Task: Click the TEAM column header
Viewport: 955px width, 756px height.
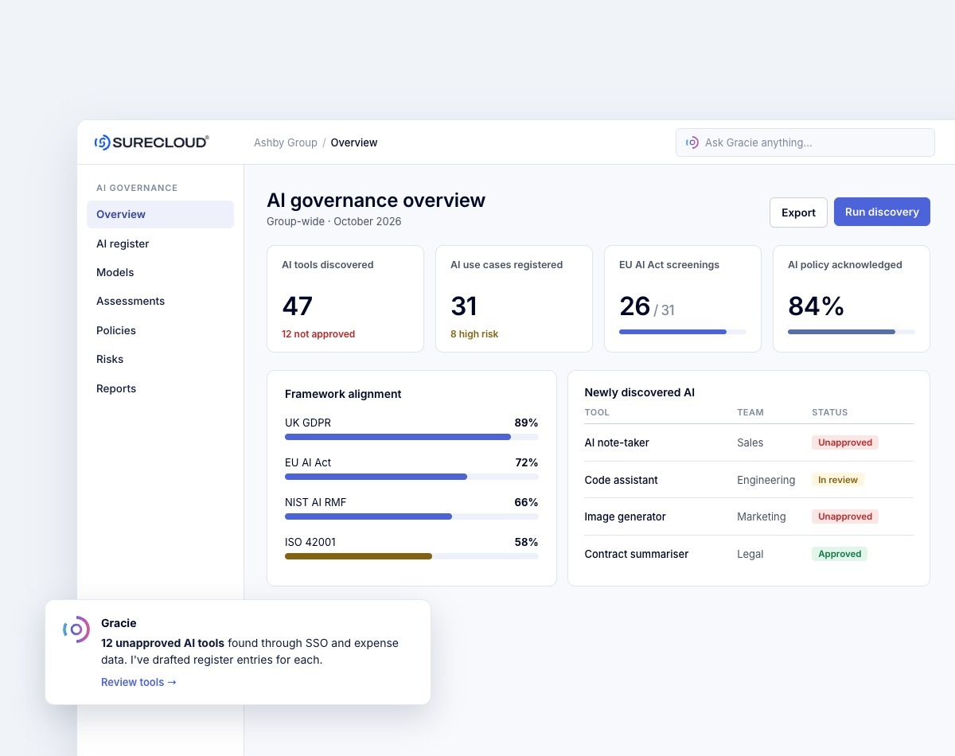Action: pos(750,412)
